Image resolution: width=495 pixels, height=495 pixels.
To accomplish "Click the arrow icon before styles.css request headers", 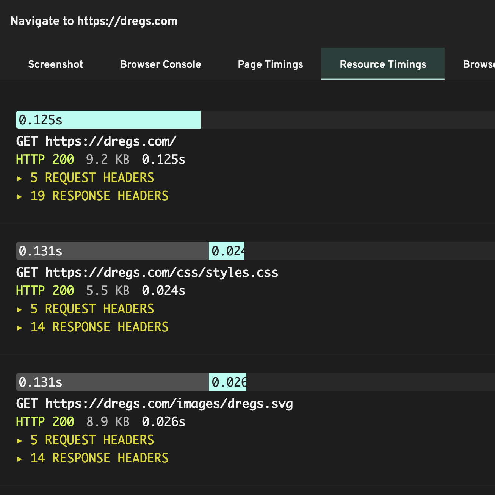I will coord(20,309).
